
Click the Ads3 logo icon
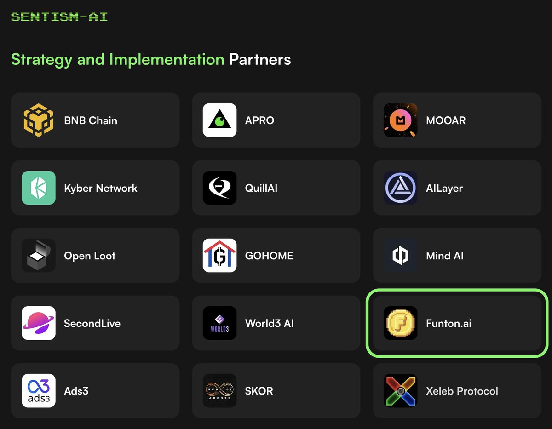(x=39, y=391)
